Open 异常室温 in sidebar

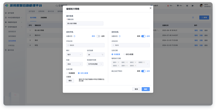click(x=11, y=45)
